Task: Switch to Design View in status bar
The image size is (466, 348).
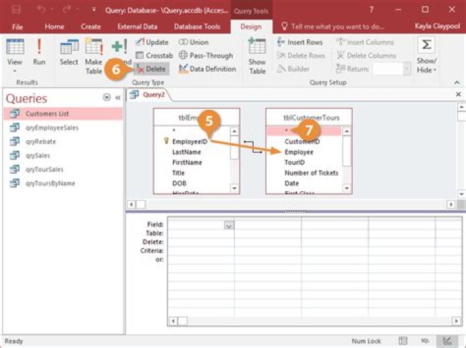Action: (x=447, y=341)
